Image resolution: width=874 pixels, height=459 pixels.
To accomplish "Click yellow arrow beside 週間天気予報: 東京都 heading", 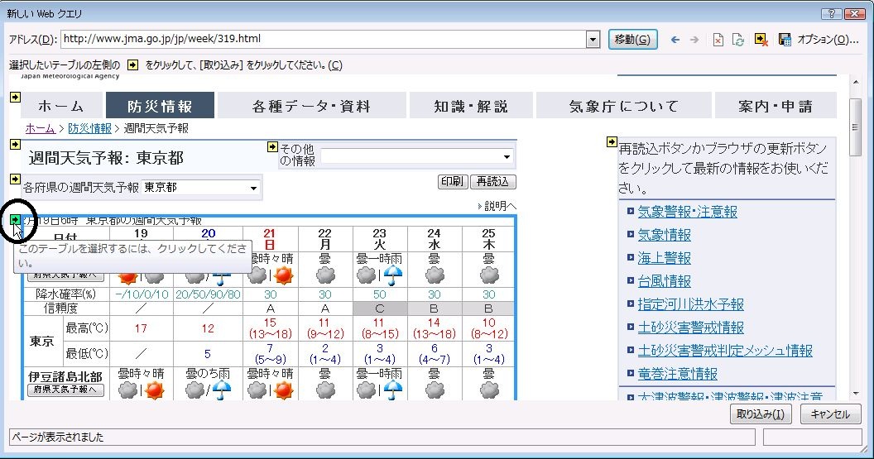I will pos(15,145).
